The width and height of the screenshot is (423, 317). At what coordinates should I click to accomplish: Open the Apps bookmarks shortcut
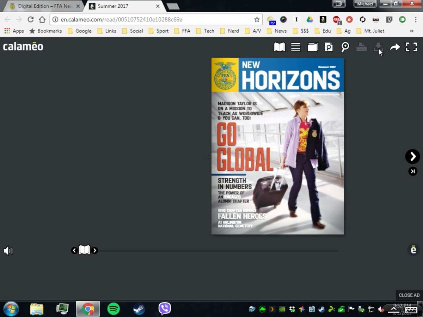click(x=14, y=31)
